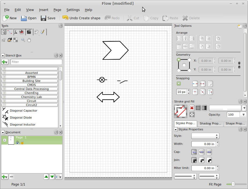Open the stroke Style dropdown
This screenshot has height=189, width=248.
tap(205, 136)
